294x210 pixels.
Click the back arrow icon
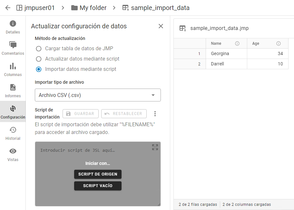coord(8,8)
